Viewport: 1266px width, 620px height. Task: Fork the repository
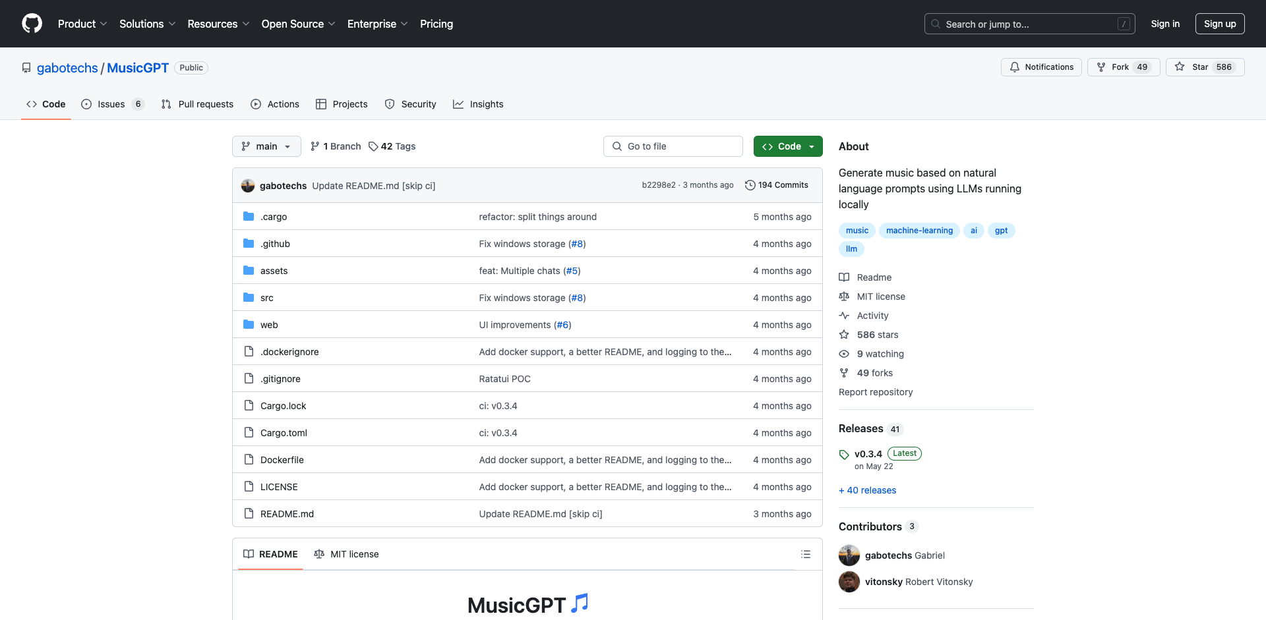(1124, 67)
